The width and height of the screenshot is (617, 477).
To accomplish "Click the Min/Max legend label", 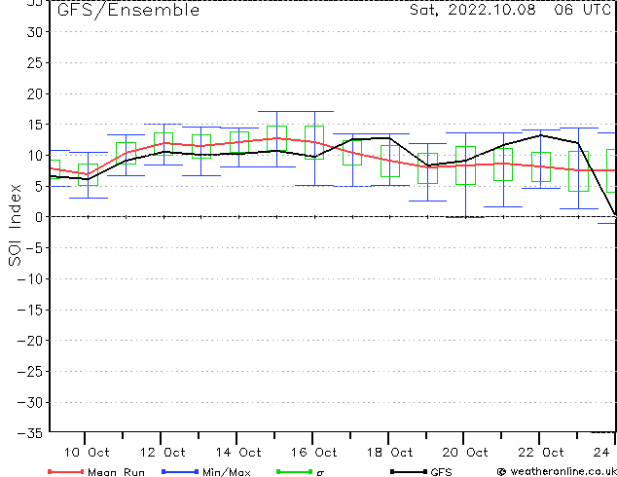I will pos(226,472).
